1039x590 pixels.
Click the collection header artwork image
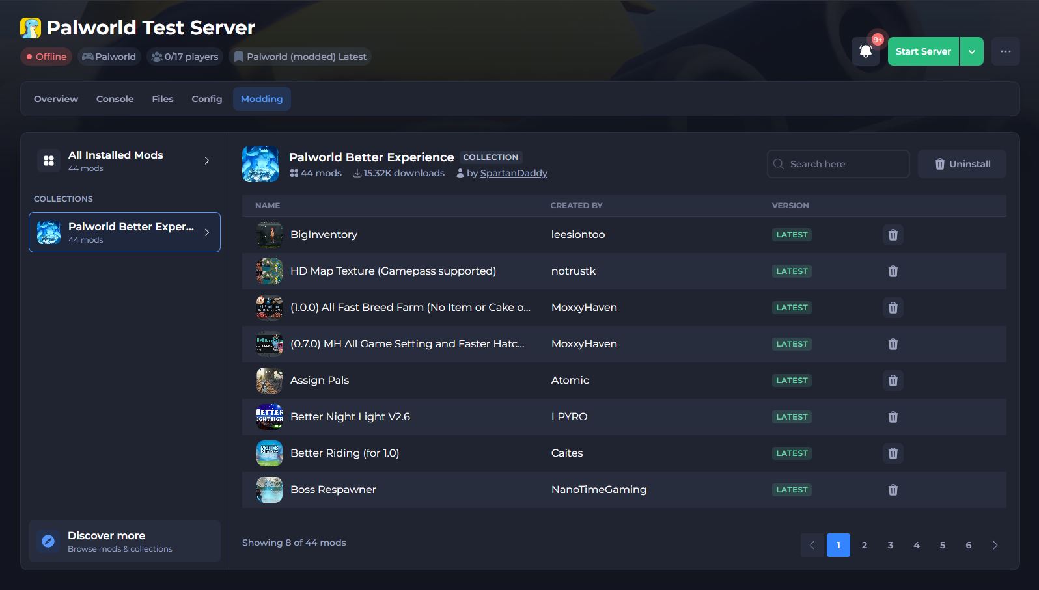[x=260, y=164]
